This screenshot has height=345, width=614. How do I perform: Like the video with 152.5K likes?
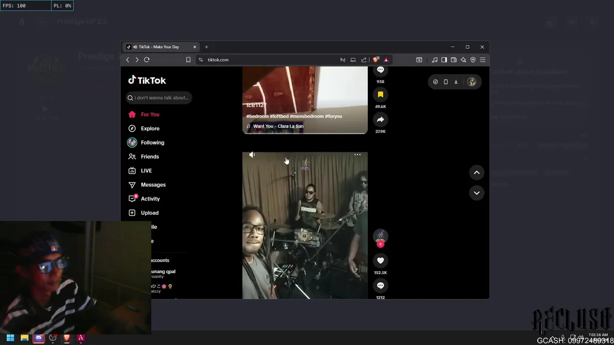pyautogui.click(x=380, y=261)
